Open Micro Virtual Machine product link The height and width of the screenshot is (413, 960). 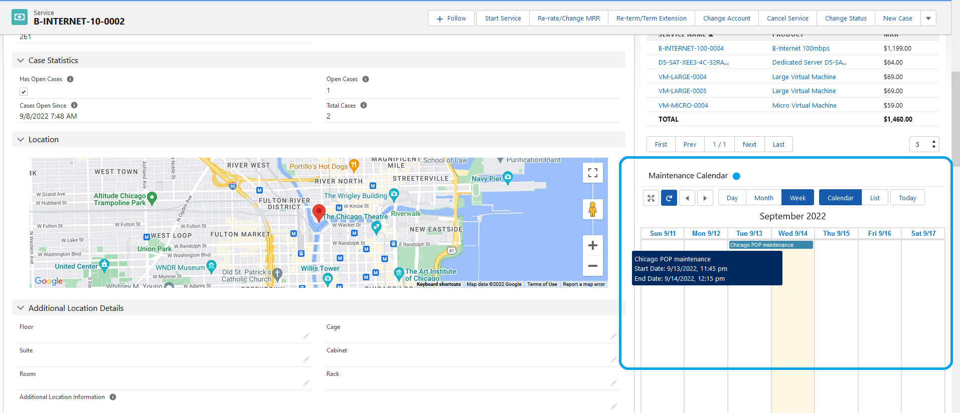pos(805,106)
